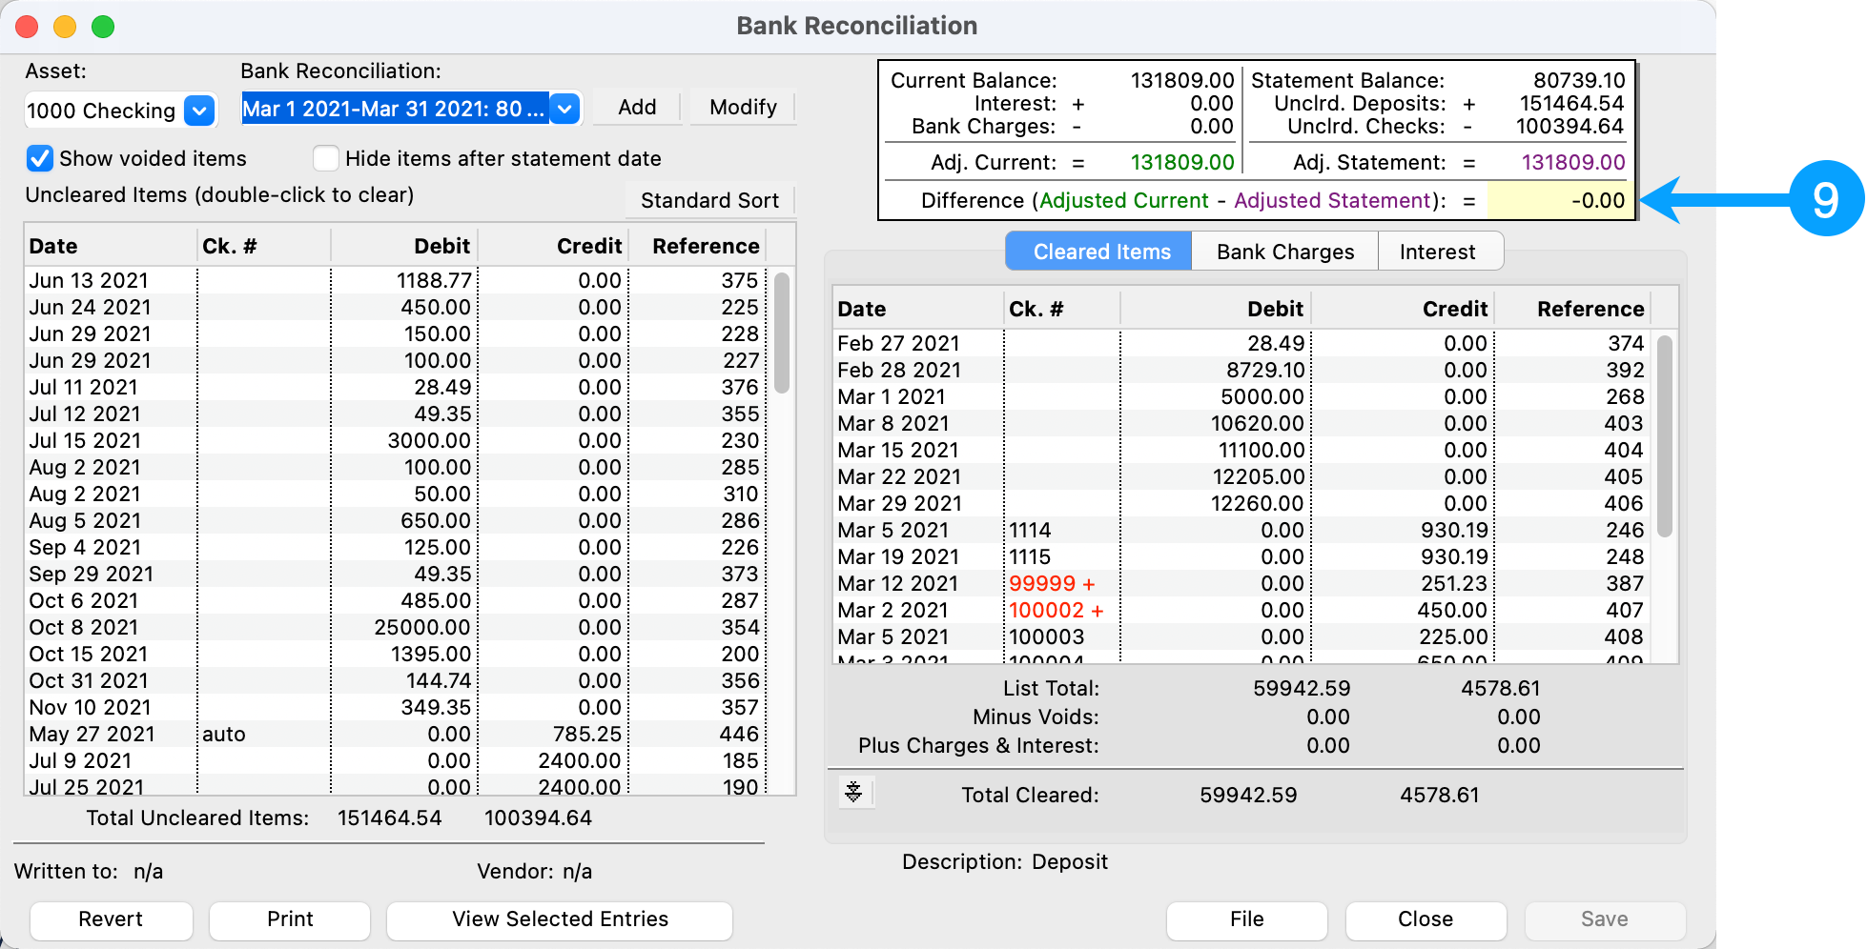Viewport: 1867px width, 949px height.
Task: Click the double-arrow move-down icon near Total Cleared
Action: [x=853, y=792]
